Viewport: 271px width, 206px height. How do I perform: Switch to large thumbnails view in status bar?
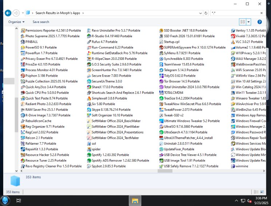pos(262,192)
